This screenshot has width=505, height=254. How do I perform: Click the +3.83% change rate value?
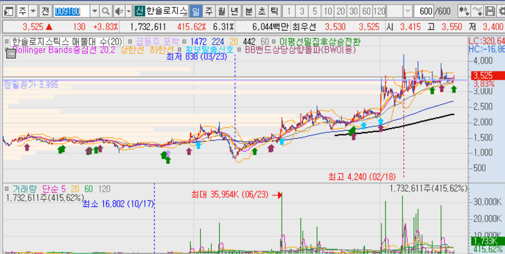click(x=106, y=27)
